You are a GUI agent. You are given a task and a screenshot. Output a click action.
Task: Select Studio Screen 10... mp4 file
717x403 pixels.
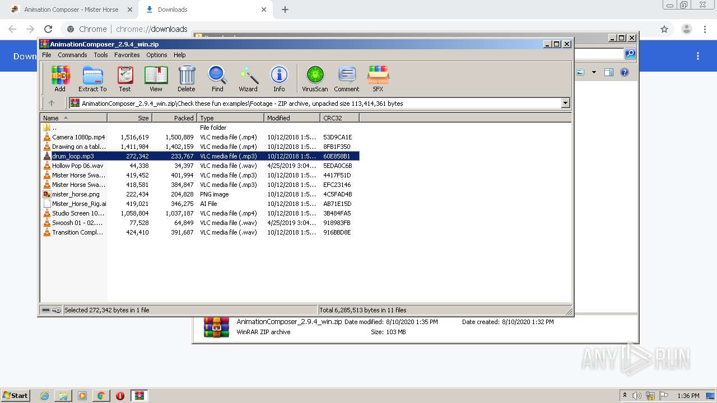pyautogui.click(x=200, y=213)
